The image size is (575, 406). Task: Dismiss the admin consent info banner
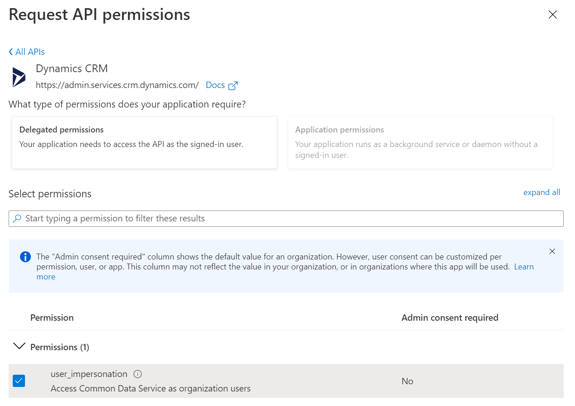click(x=552, y=251)
